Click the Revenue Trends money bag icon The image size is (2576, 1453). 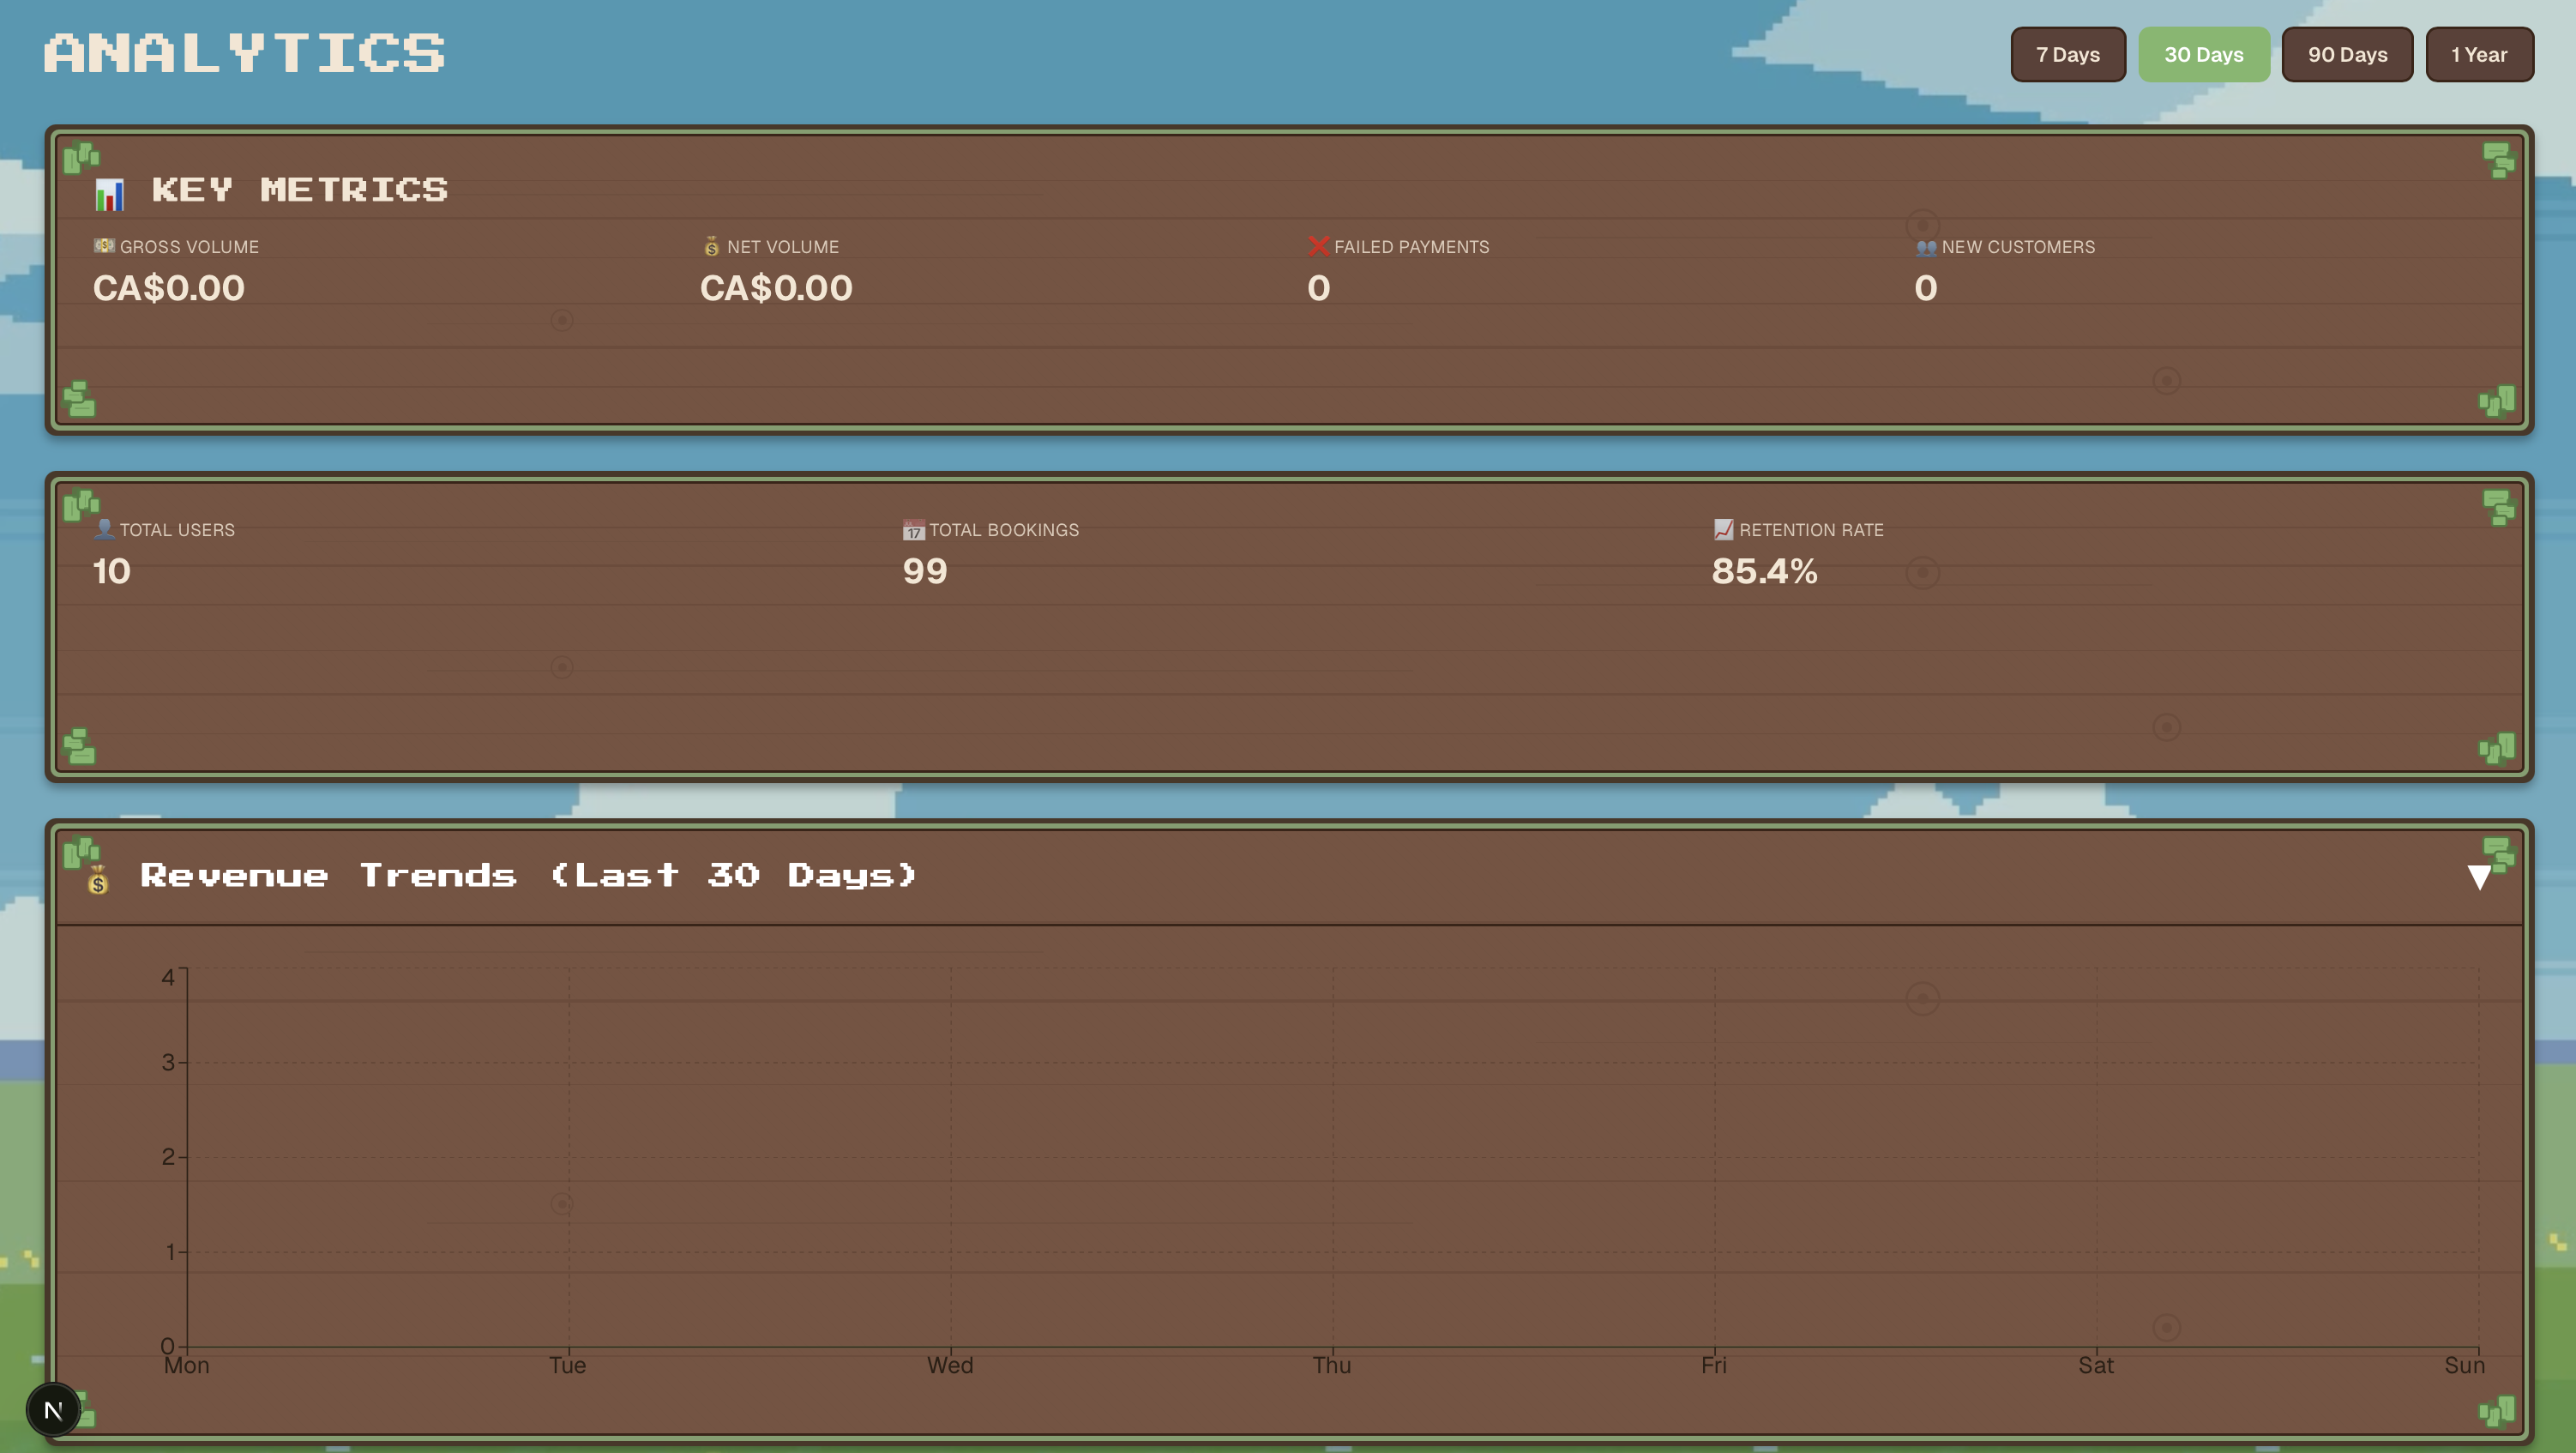[x=98, y=880]
